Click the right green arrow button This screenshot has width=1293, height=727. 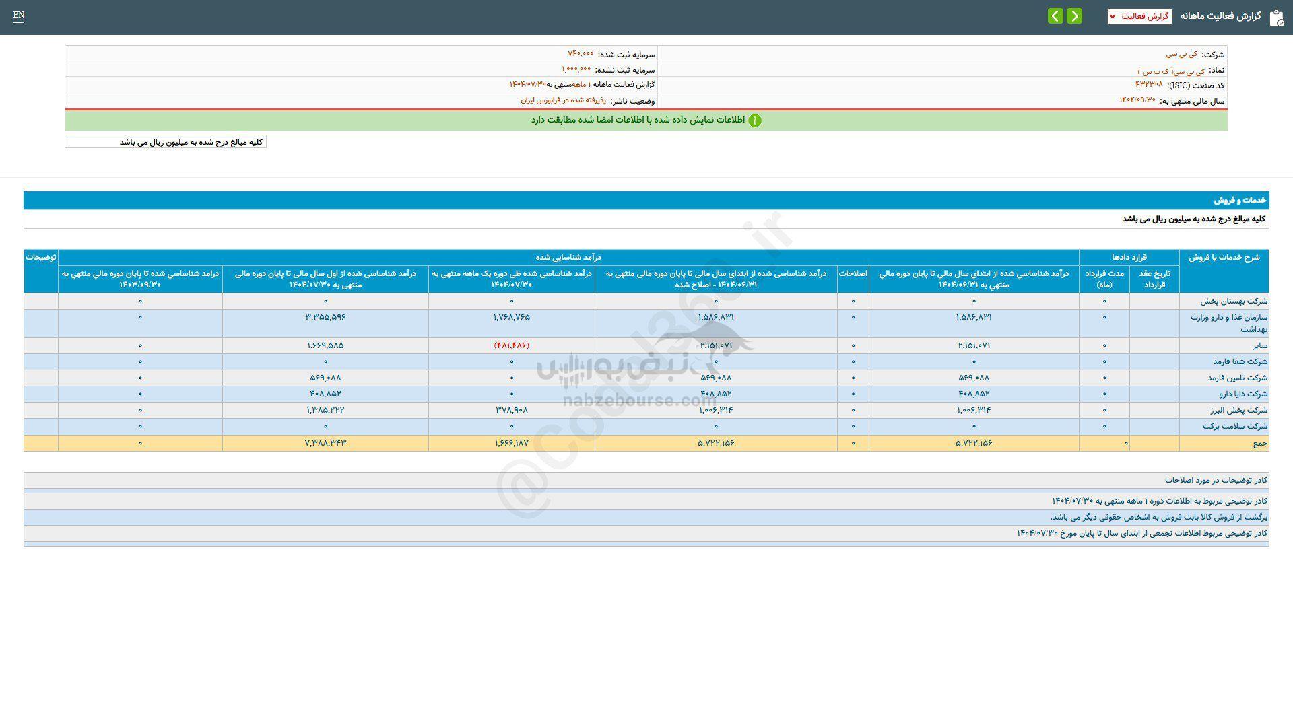(1074, 15)
